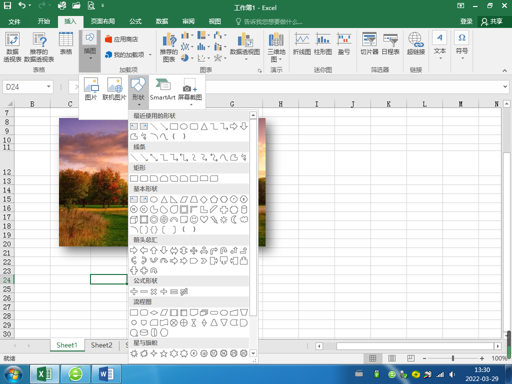Viewport: 512px width, 384px height.
Task: Insert a 切片器 slicer
Action: [x=369, y=43]
